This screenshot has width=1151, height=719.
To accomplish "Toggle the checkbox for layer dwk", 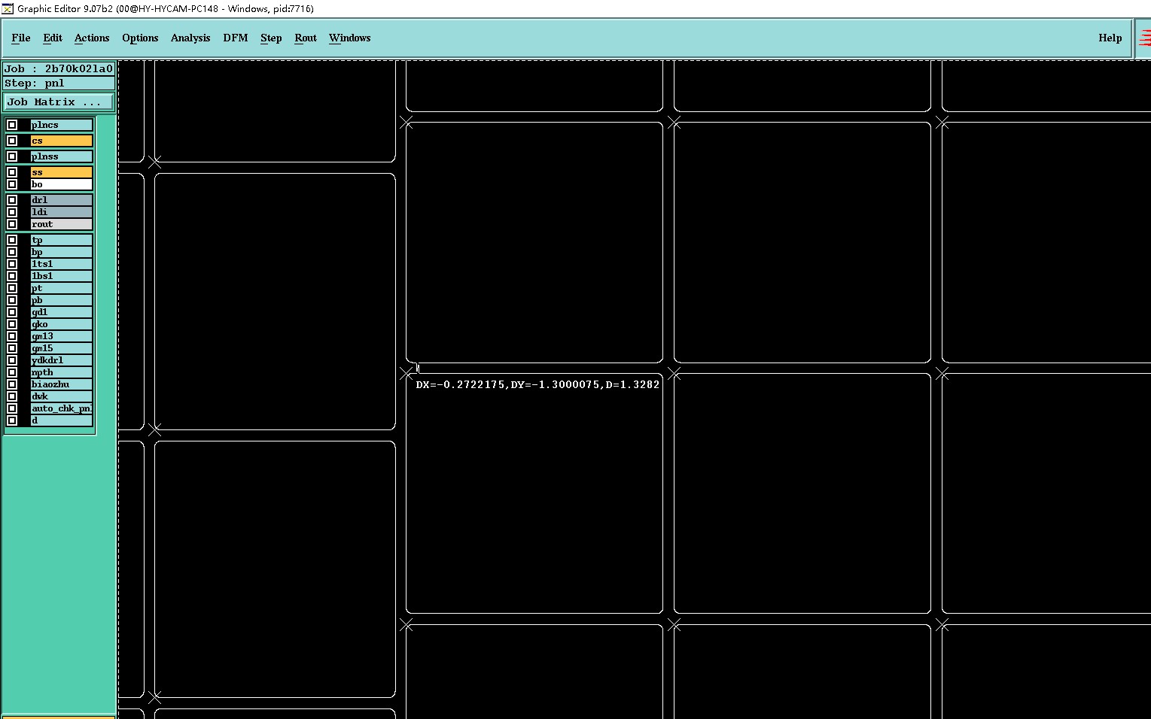I will [12, 396].
